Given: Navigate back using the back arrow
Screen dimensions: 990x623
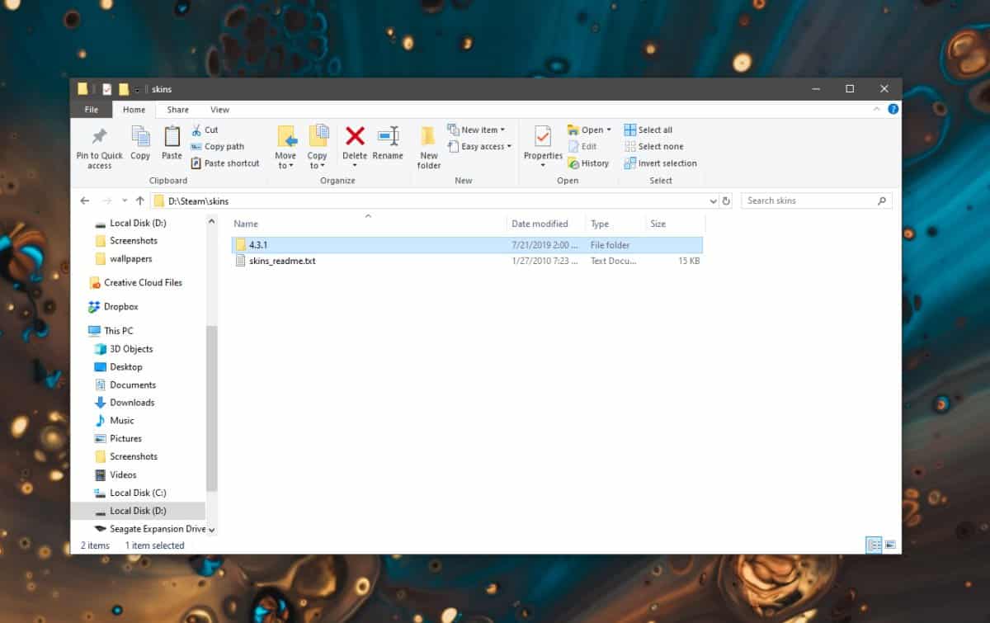Looking at the screenshot, I should (x=84, y=201).
